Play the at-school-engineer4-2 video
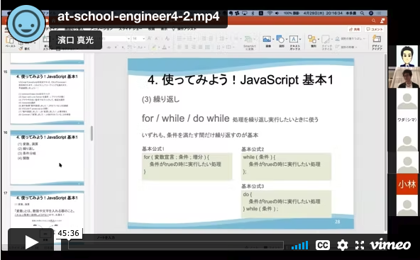Screen dimensions: 420x260 [x=31, y=242]
